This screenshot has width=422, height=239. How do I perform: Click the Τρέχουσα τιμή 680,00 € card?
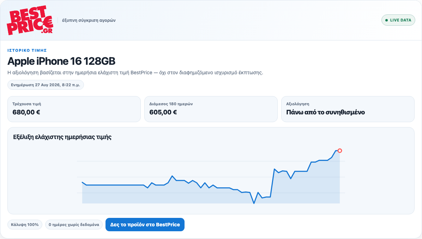click(x=74, y=109)
